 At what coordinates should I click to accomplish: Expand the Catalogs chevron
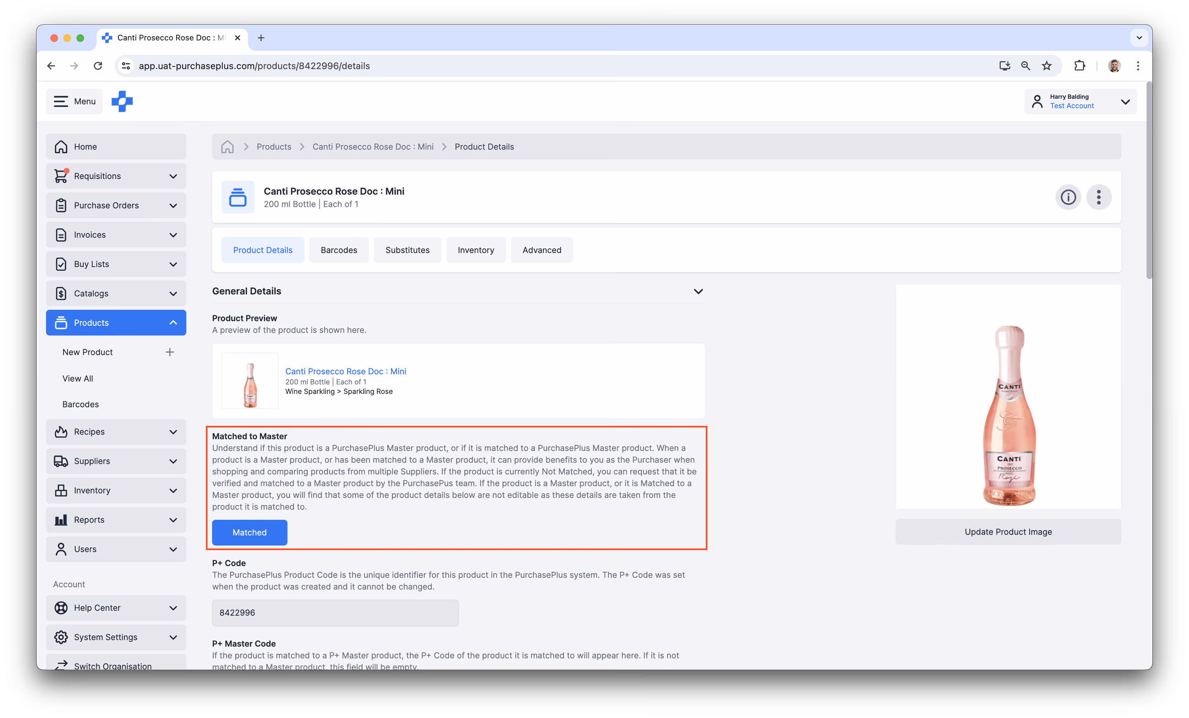click(x=173, y=294)
